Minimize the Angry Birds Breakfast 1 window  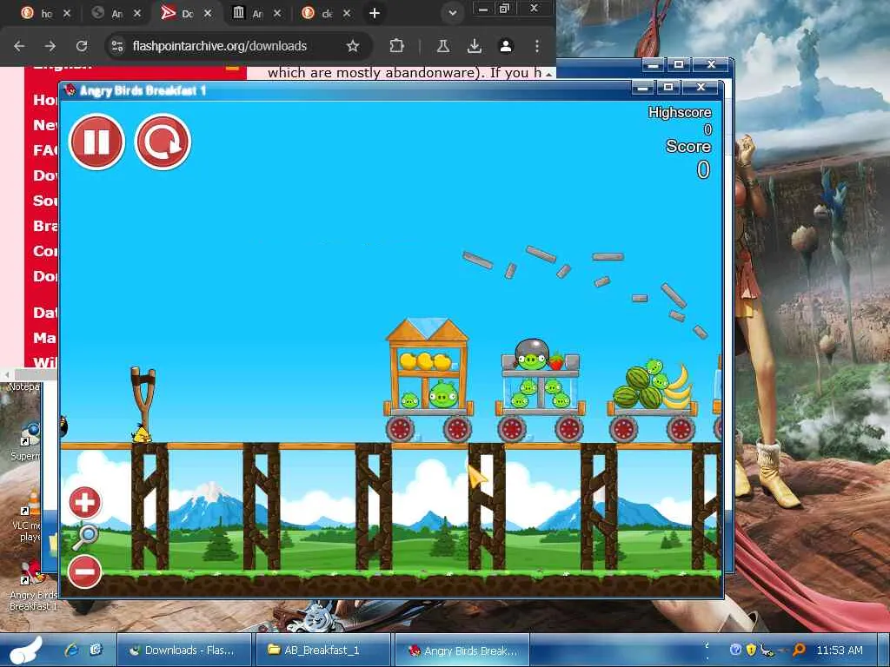(642, 88)
